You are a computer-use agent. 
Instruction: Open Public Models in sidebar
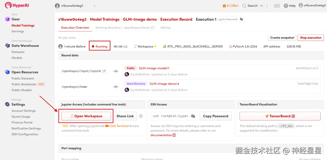click(22, 90)
